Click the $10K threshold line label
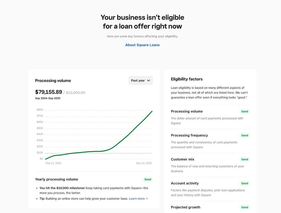The width and height of the screenshot is (281, 213). point(40,153)
